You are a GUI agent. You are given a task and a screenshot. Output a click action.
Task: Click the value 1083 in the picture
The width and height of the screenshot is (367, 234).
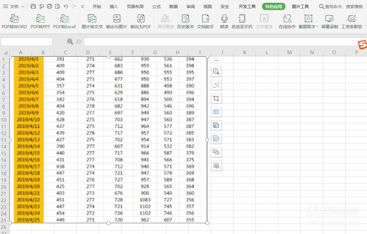coord(145,200)
